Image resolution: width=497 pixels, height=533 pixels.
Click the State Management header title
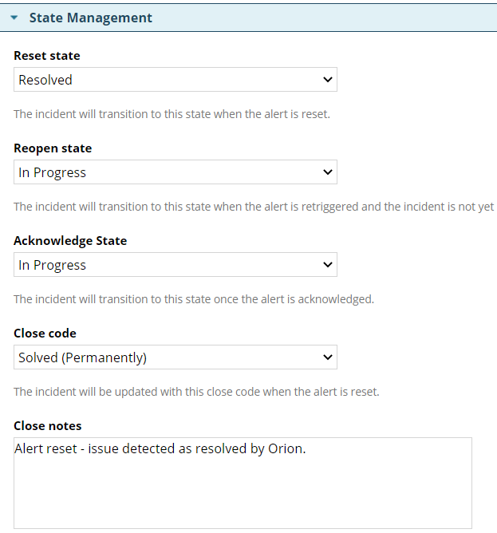click(x=90, y=18)
